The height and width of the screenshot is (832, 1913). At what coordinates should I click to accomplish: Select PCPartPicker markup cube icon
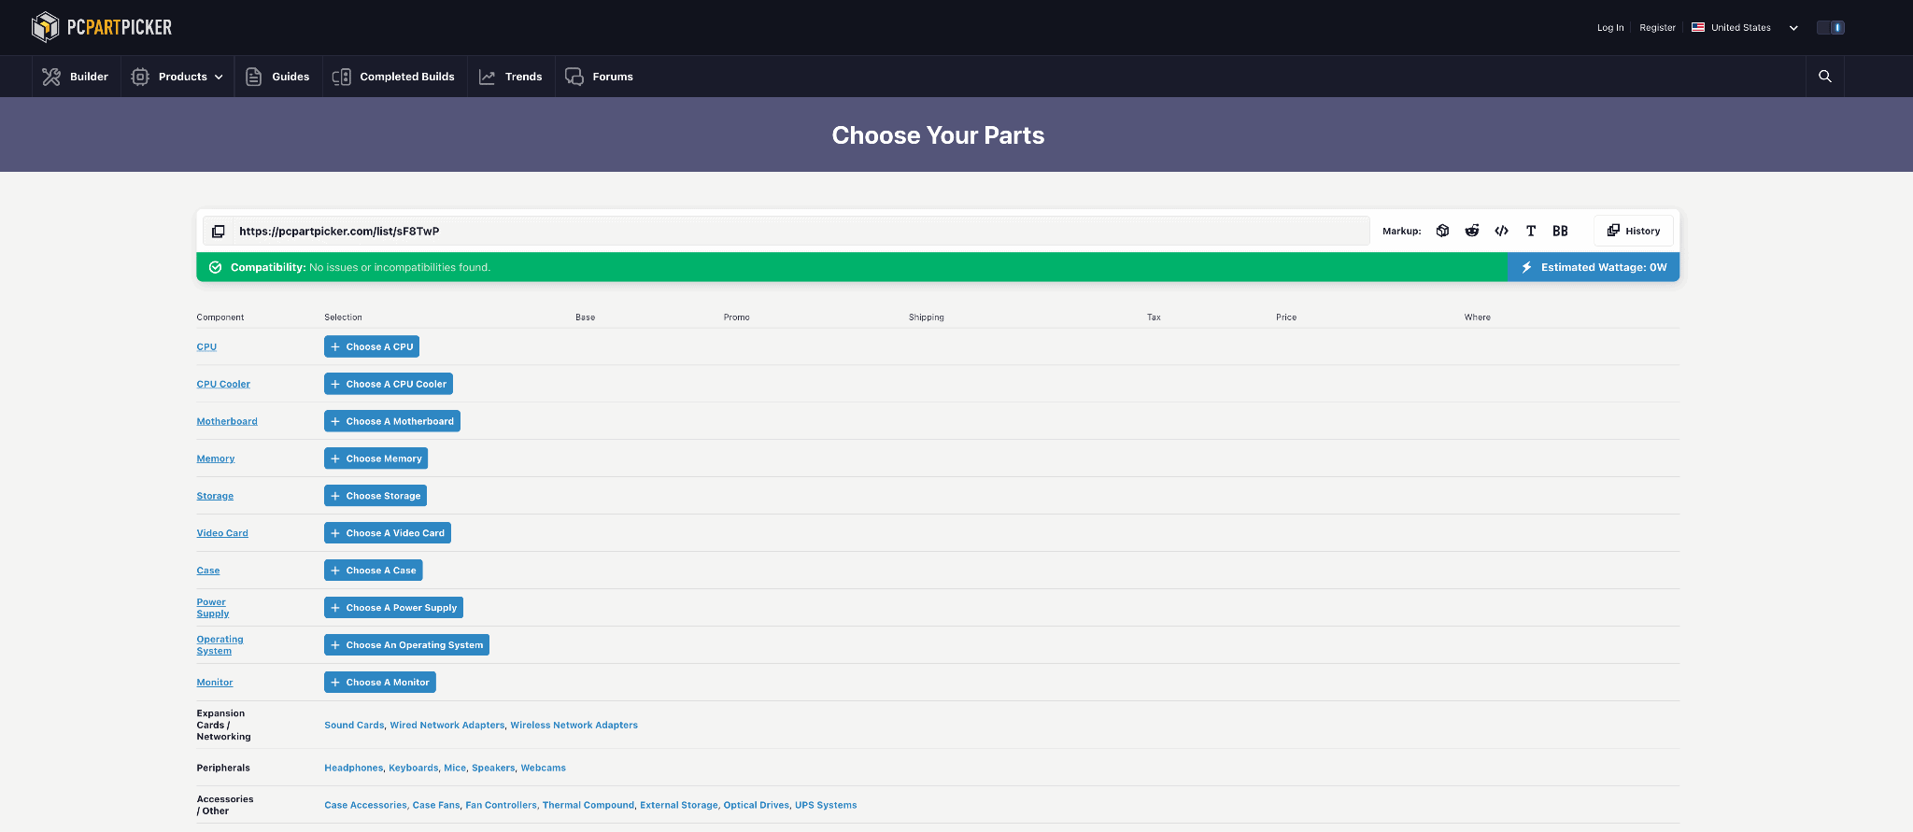tap(1443, 231)
